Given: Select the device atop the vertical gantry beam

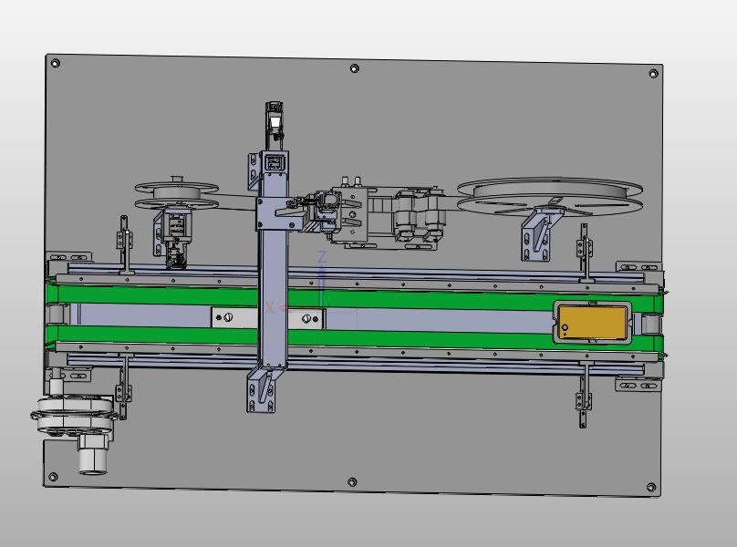Looking at the screenshot, I should (275, 125).
